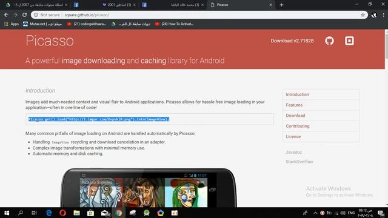Open the GitHub repository icon in header

[x=329, y=41]
